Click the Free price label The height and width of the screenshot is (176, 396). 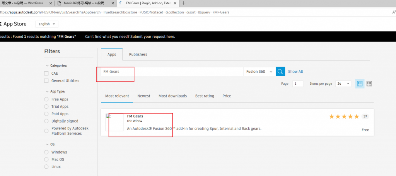click(365, 130)
